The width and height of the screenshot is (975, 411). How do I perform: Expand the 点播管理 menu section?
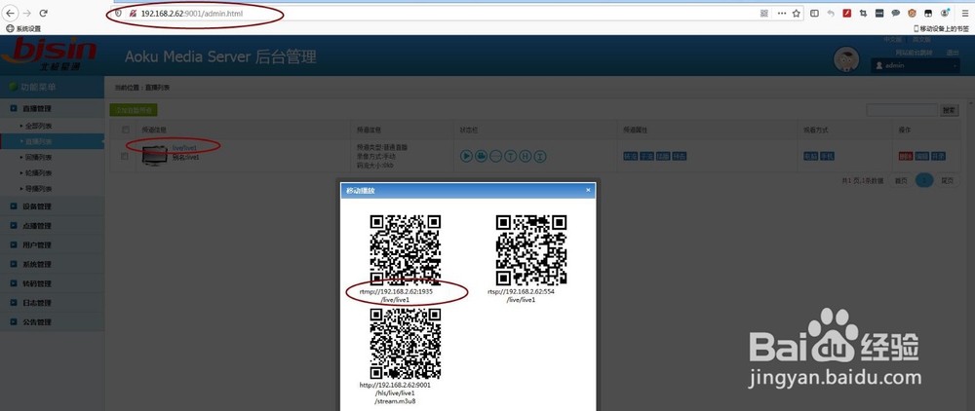pos(53,225)
